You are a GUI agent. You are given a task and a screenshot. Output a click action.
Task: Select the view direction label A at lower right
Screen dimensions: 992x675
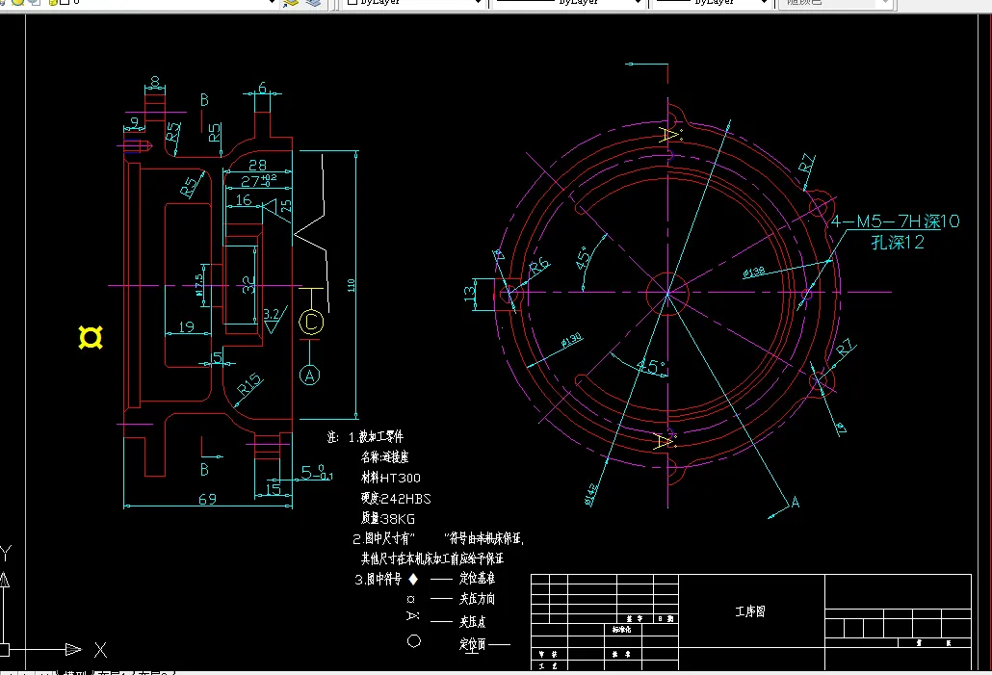pyautogui.click(x=796, y=503)
